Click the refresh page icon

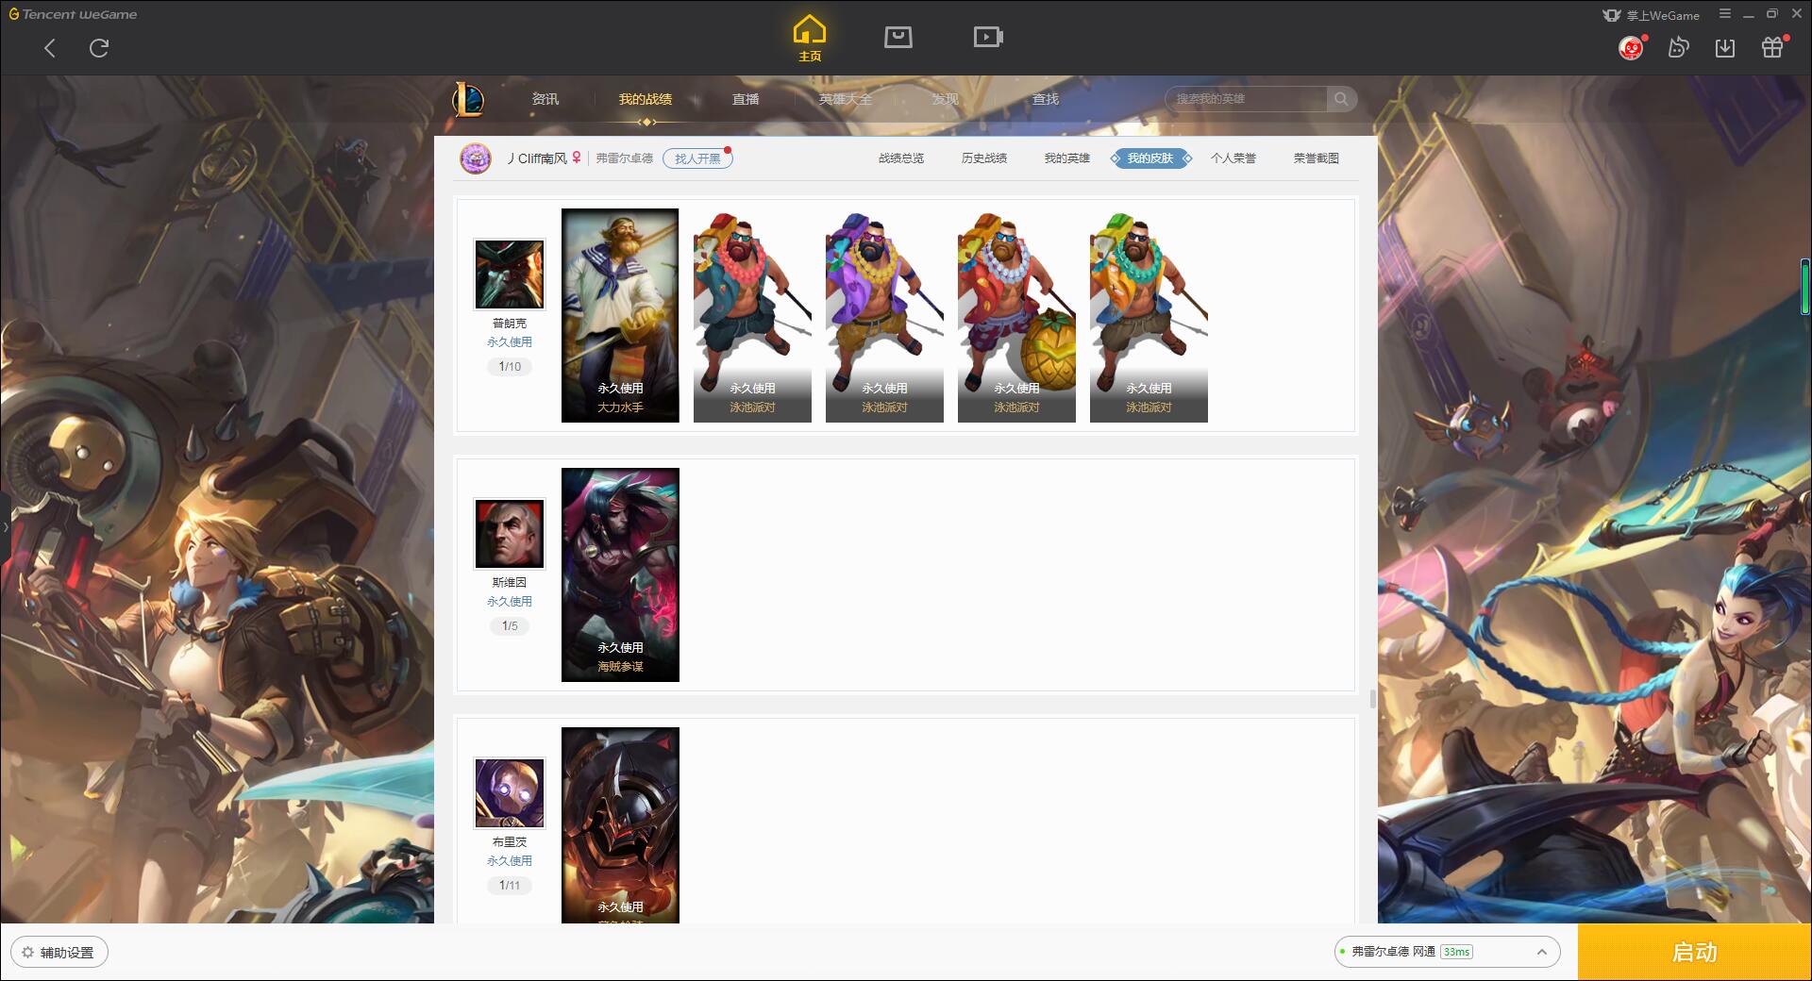(99, 48)
